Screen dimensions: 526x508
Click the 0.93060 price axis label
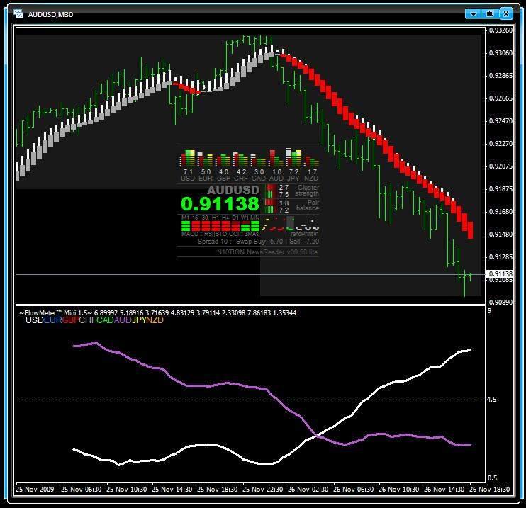500,53
